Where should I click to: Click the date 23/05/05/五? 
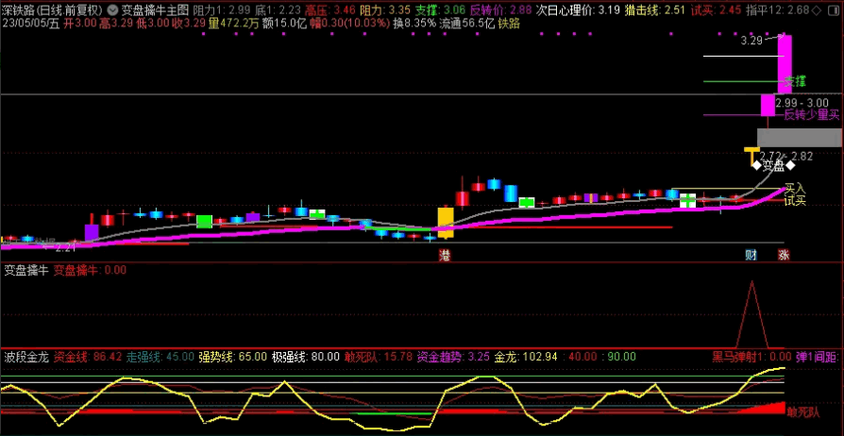tap(30, 23)
